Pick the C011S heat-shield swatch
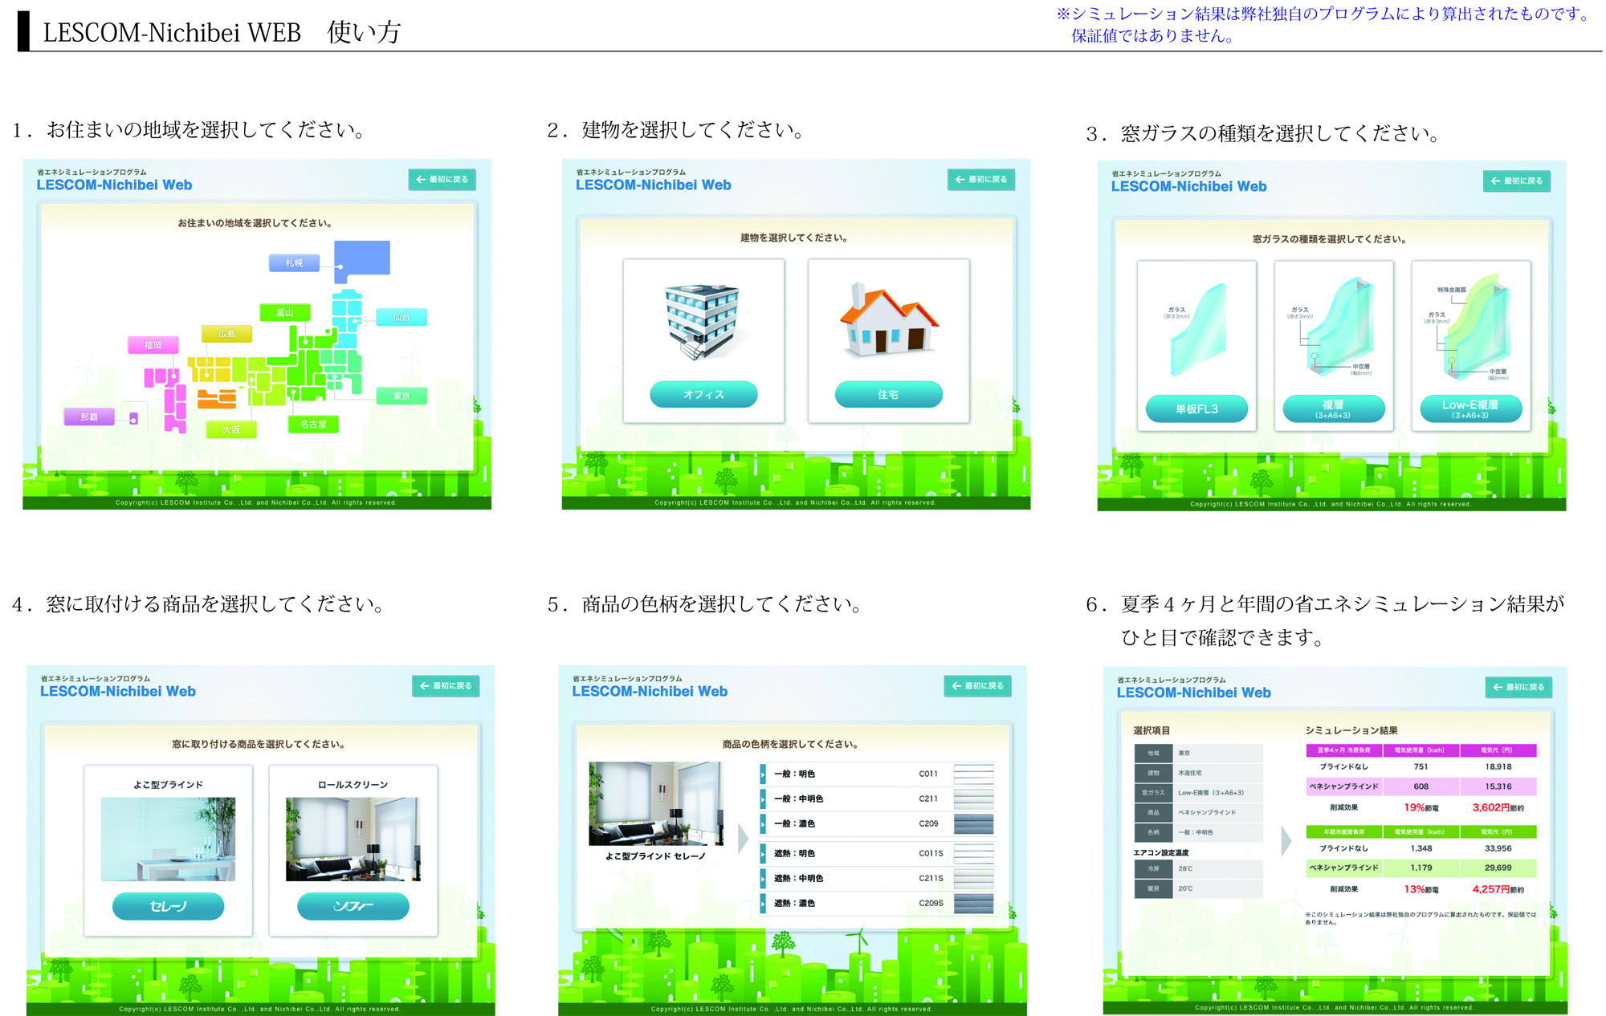The width and height of the screenshot is (1606, 1016). 973,854
